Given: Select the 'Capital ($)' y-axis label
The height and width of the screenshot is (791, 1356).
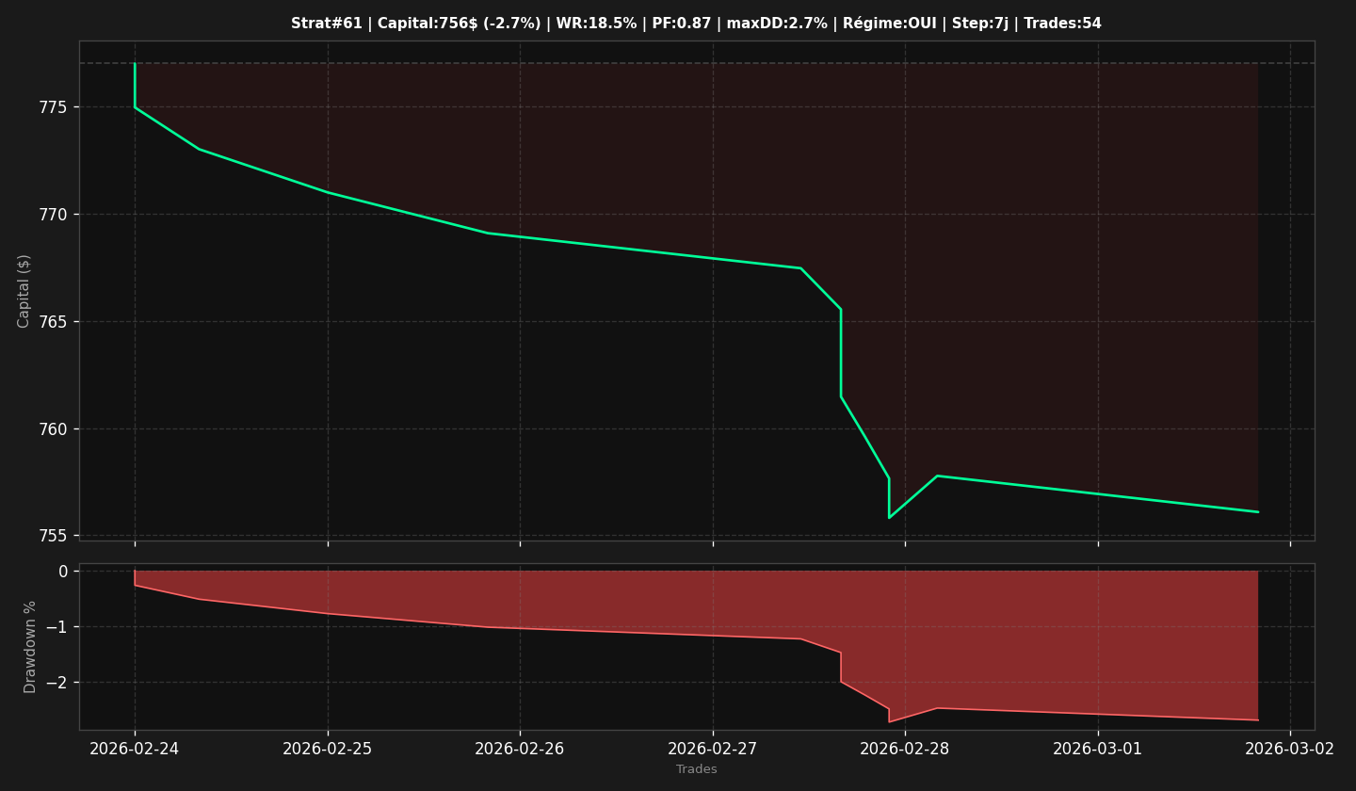Looking at the screenshot, I should pos(24,291).
